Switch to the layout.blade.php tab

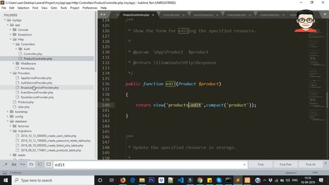coord(203,15)
